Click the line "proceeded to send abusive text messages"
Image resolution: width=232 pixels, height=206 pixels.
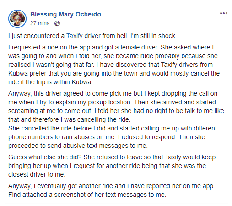pyautogui.click(x=78, y=146)
